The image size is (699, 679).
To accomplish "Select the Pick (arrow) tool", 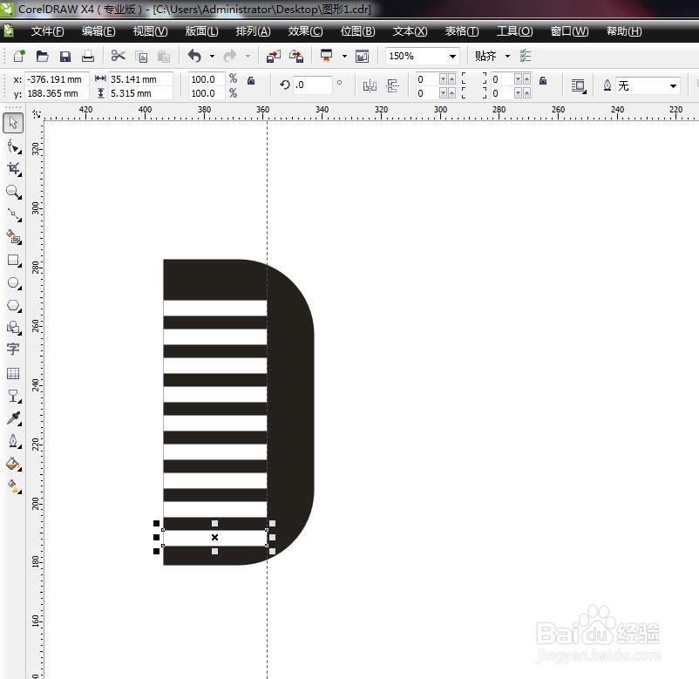I will 13,123.
